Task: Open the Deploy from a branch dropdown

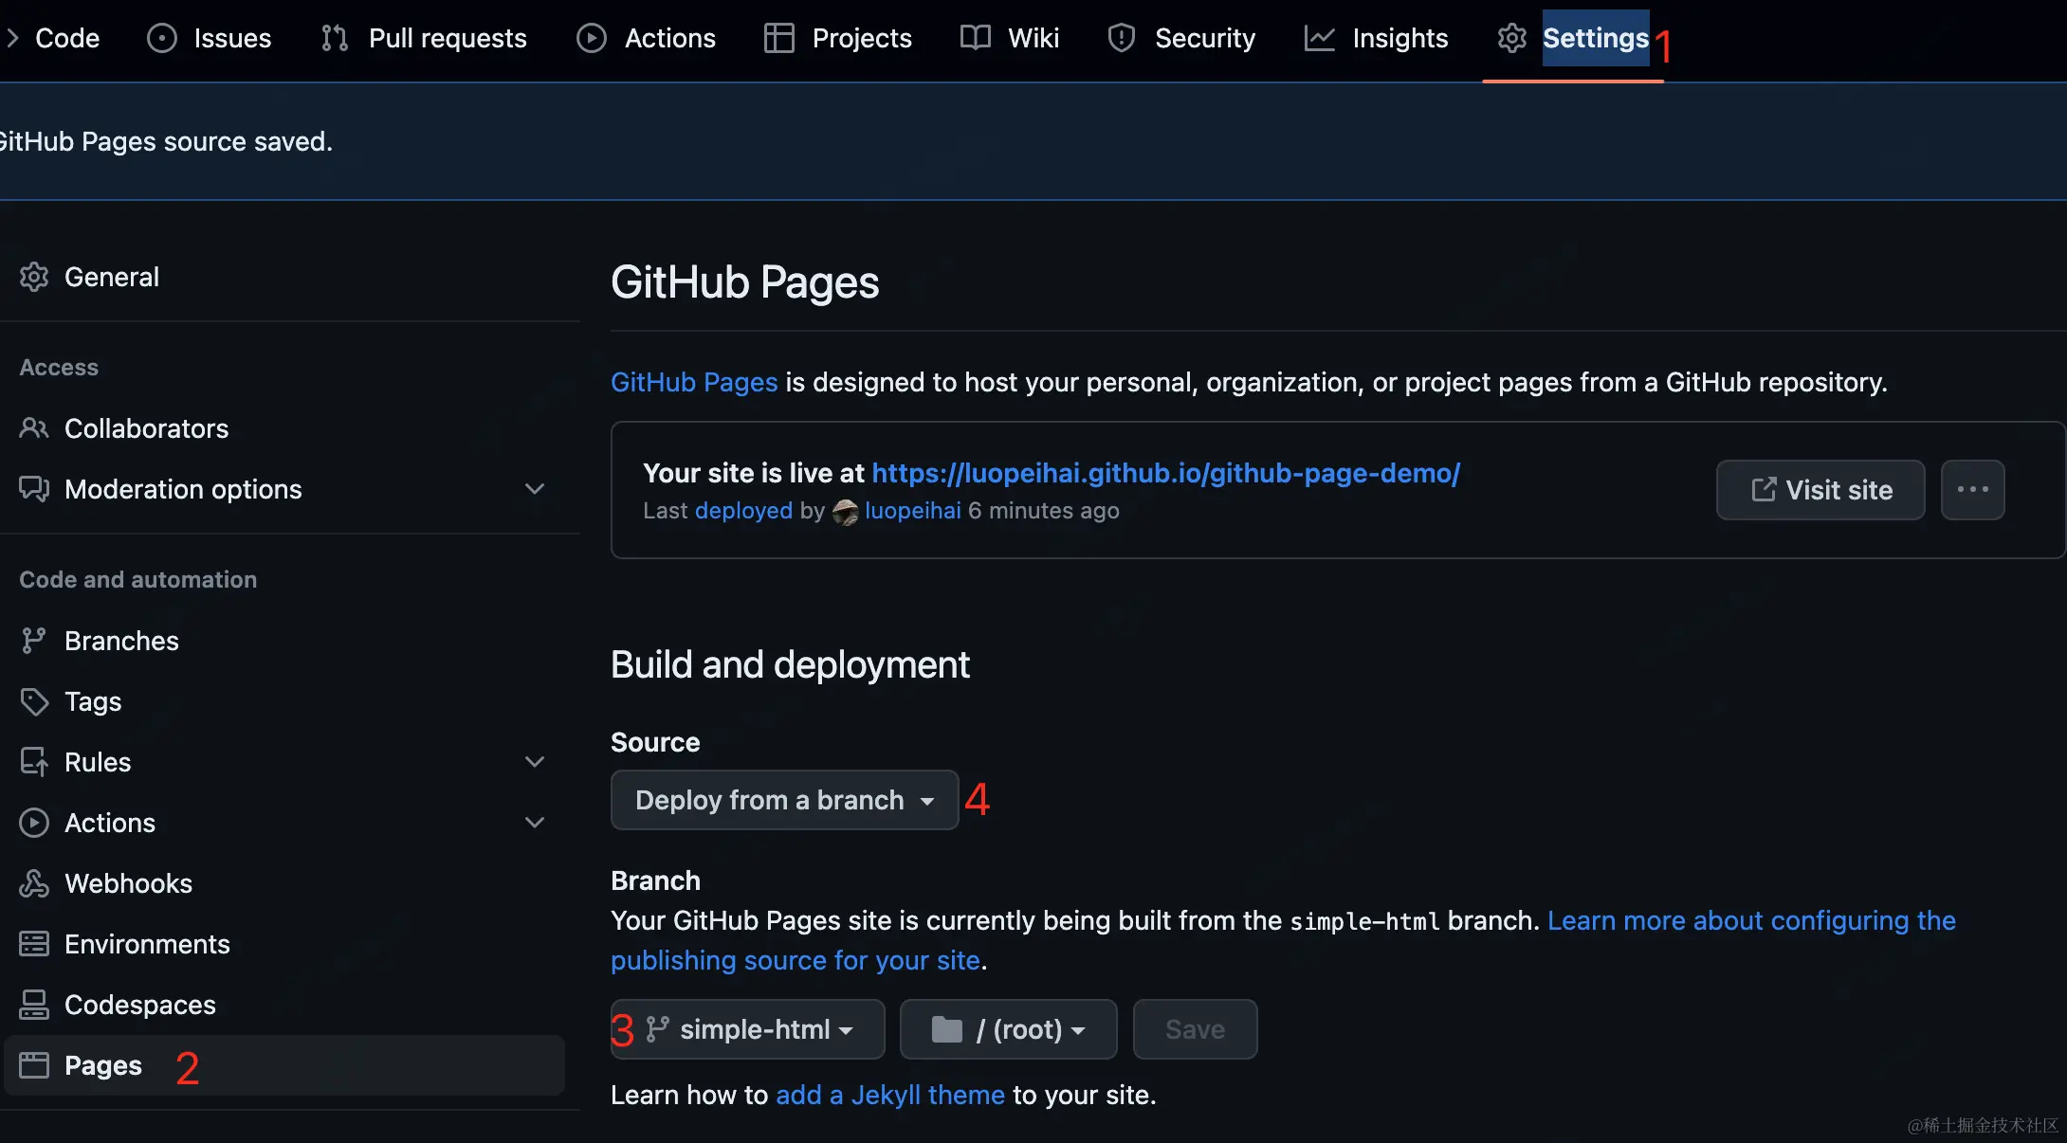Action: pyautogui.click(x=784, y=800)
